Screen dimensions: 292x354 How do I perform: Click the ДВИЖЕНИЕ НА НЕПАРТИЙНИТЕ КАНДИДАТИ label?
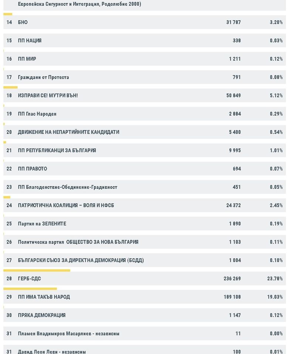pos(68,132)
